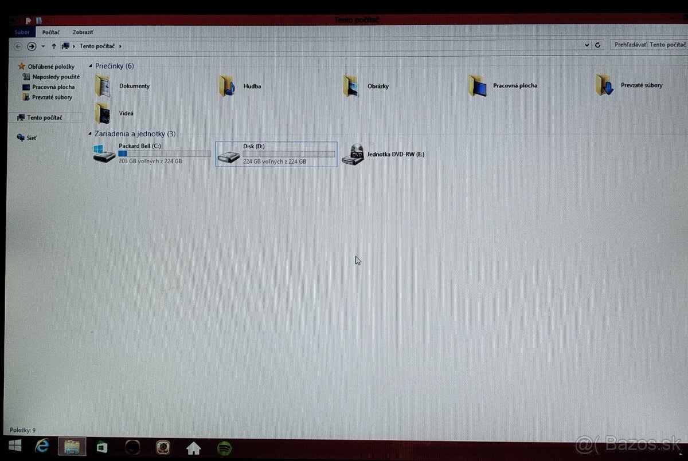Open the Súbor file menu
Screen dimensions: 688x461
22,32
